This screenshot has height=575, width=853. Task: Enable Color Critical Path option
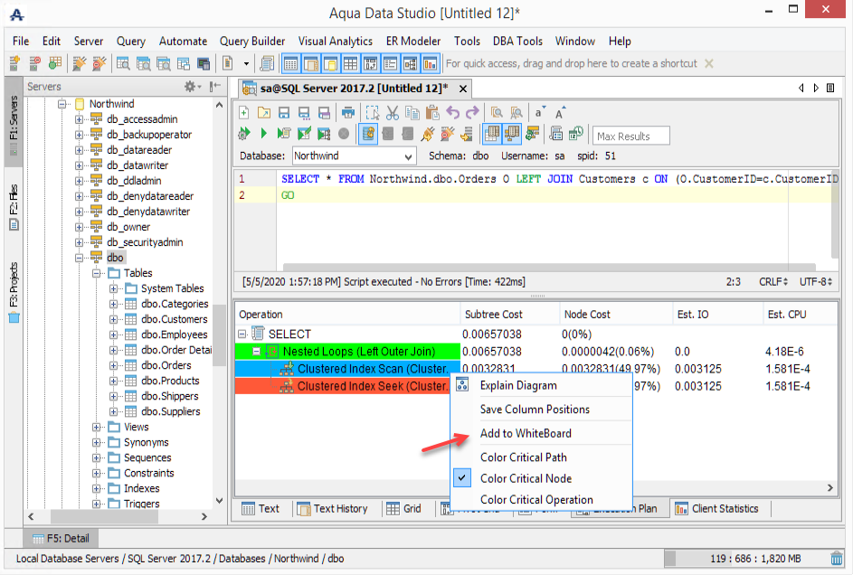pos(523,457)
